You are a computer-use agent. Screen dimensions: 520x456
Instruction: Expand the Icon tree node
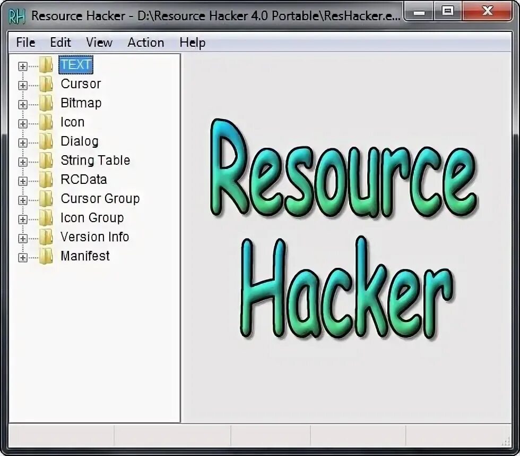[x=22, y=124]
